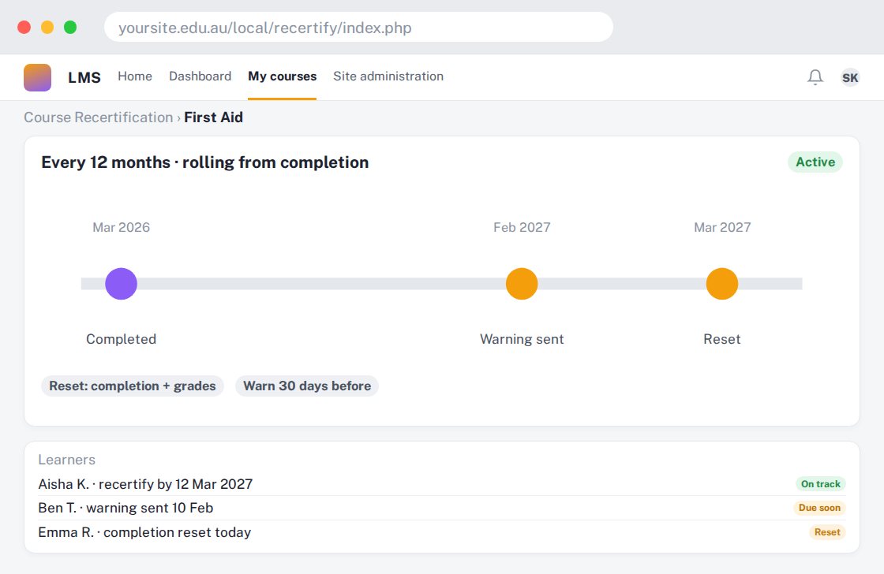
Task: Click the Reset: completion + grades chip
Action: pyautogui.click(x=133, y=386)
